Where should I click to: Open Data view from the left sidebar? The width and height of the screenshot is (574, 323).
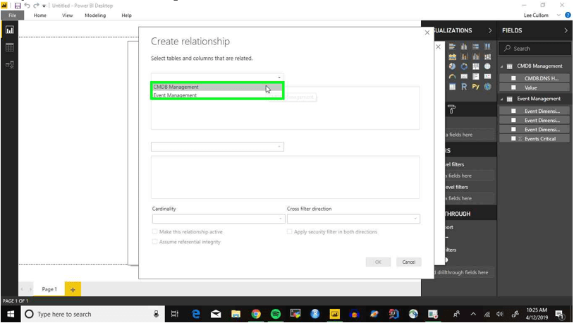pos(9,47)
